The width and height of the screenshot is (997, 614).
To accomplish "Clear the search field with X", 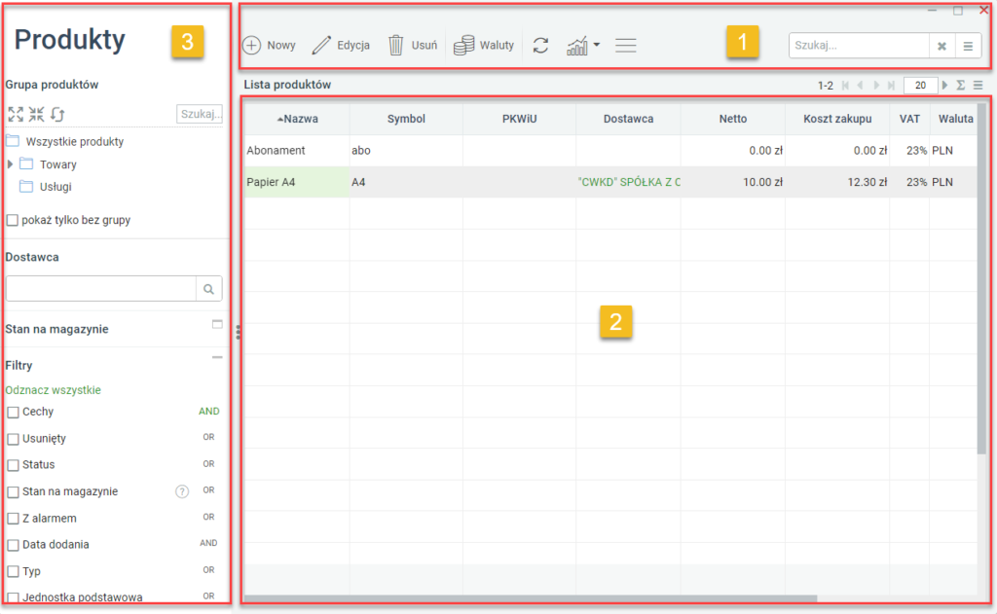I will pyautogui.click(x=942, y=46).
